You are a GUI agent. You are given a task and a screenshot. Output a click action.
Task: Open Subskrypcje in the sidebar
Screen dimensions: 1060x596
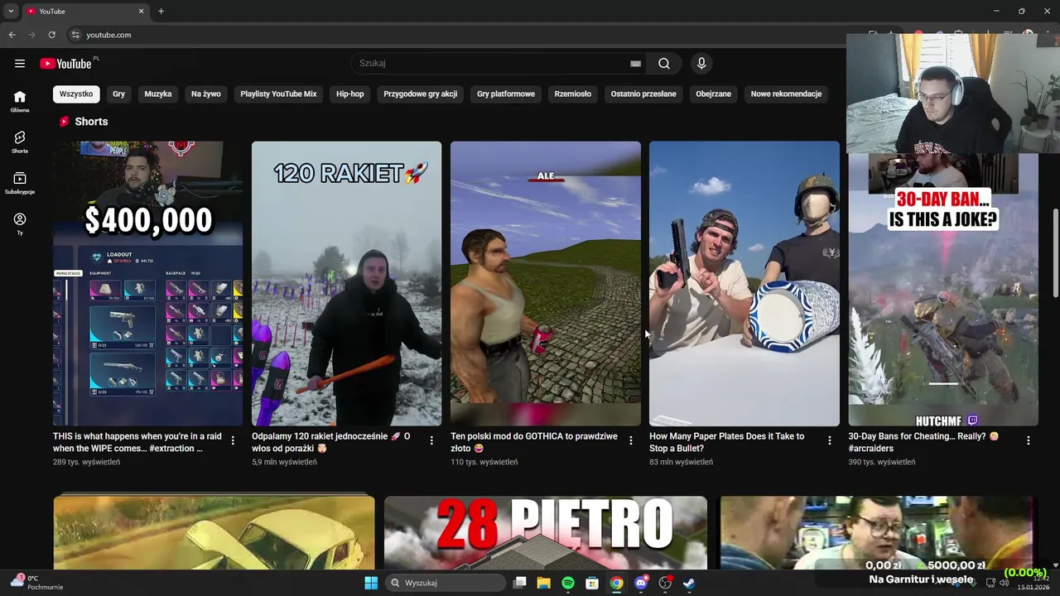[20, 183]
